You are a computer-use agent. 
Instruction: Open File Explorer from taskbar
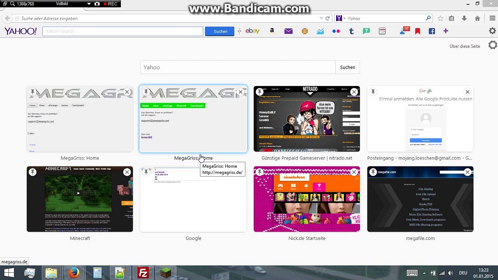(51, 273)
